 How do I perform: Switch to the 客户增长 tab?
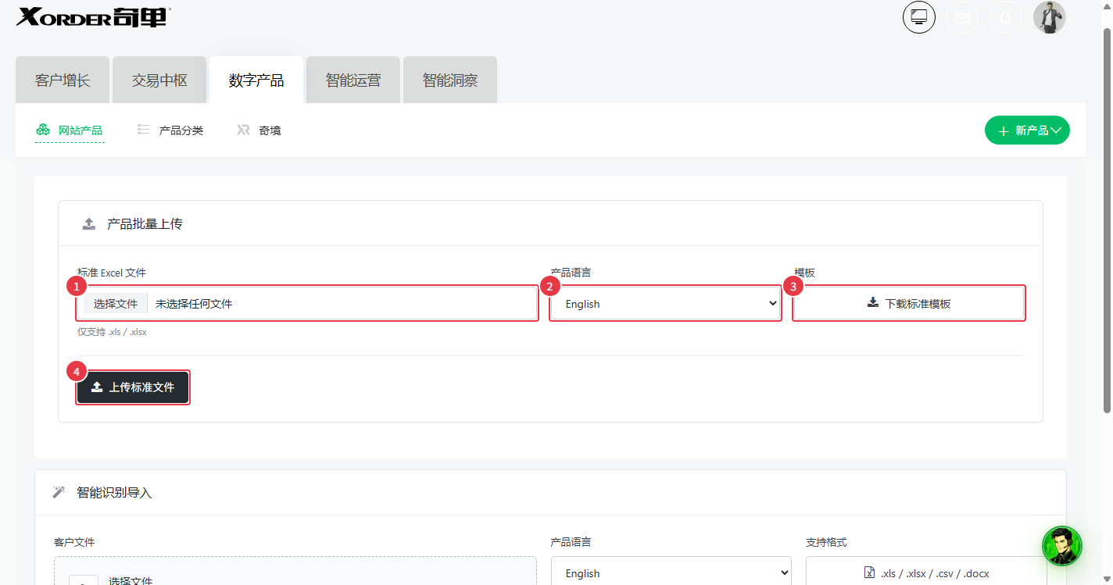[x=63, y=80]
